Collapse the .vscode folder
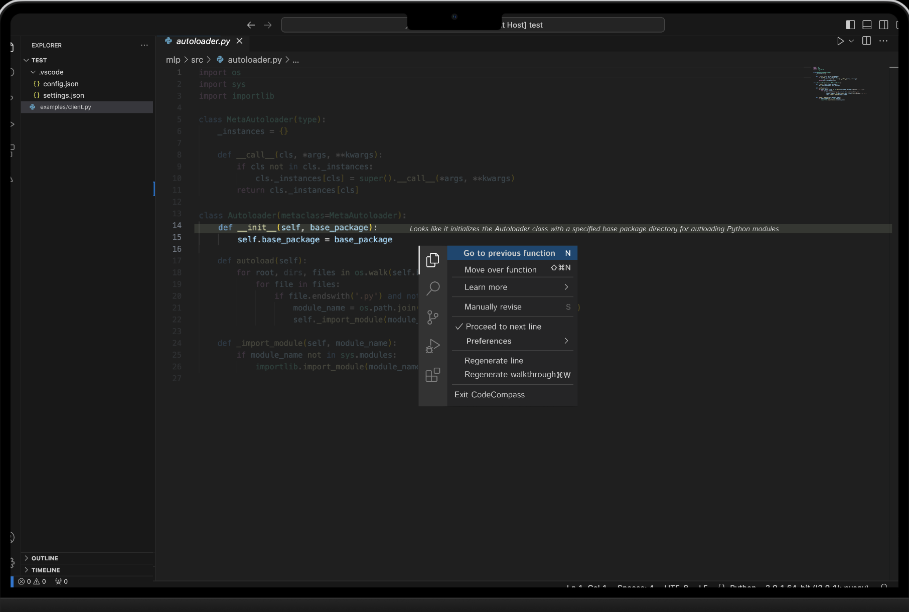The image size is (909, 612). (x=33, y=72)
